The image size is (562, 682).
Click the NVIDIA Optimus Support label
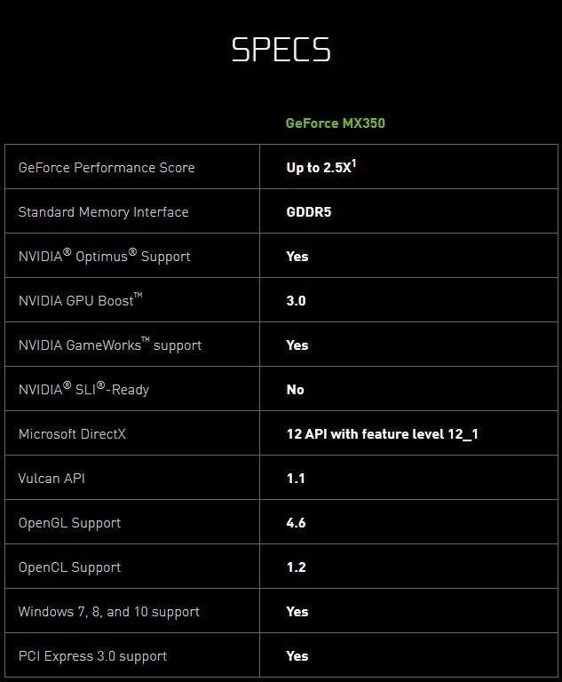[x=104, y=256]
